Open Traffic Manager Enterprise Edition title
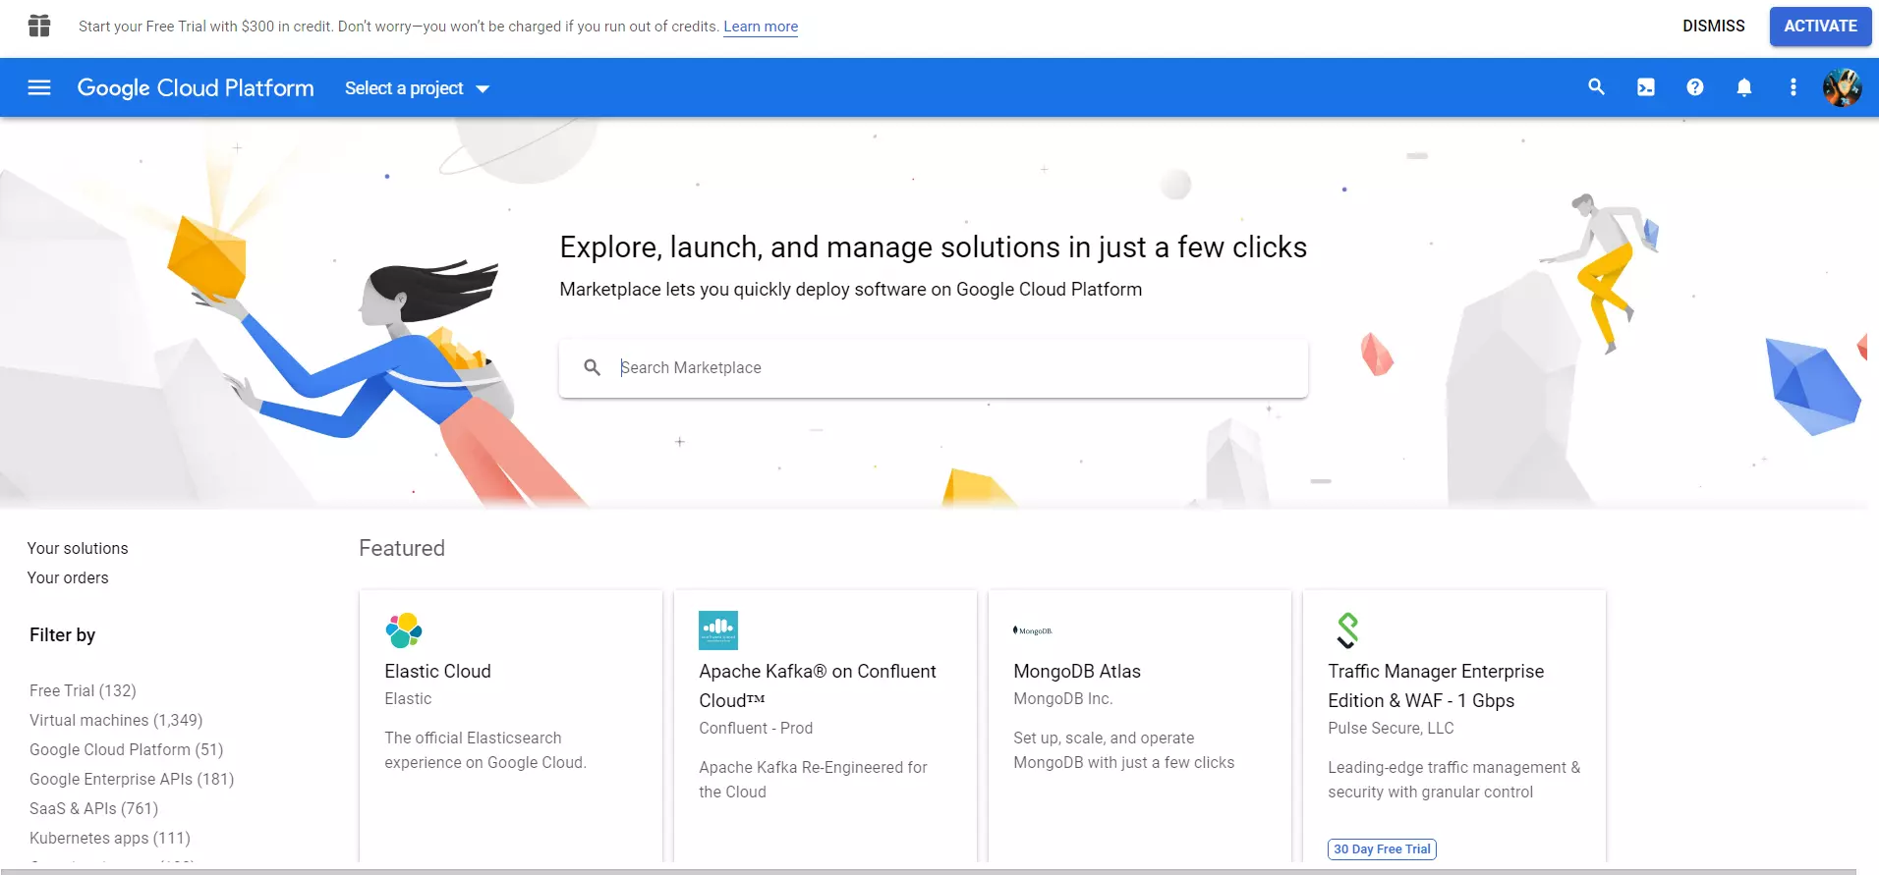The width and height of the screenshot is (1879, 875). click(1436, 685)
